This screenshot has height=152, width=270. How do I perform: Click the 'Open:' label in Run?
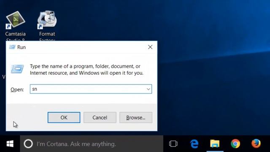click(17, 90)
